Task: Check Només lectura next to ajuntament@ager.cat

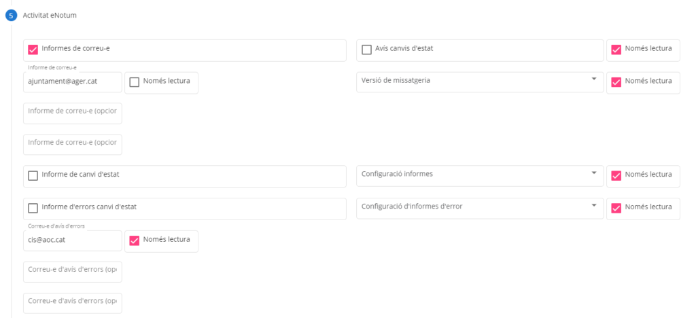Action: click(135, 82)
